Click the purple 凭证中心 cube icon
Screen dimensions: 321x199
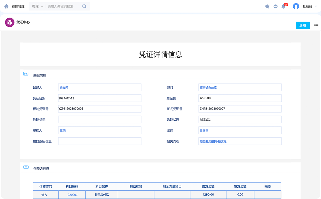[10, 22]
